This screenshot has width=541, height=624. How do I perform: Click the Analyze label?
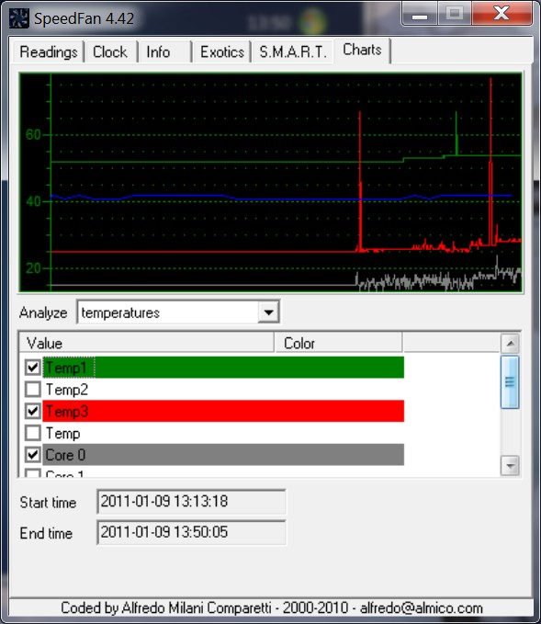pyautogui.click(x=43, y=312)
